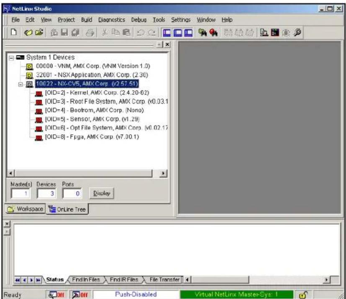The height and width of the screenshot is (299, 346).
Task: Open the Debug menu
Action: coord(139,20)
